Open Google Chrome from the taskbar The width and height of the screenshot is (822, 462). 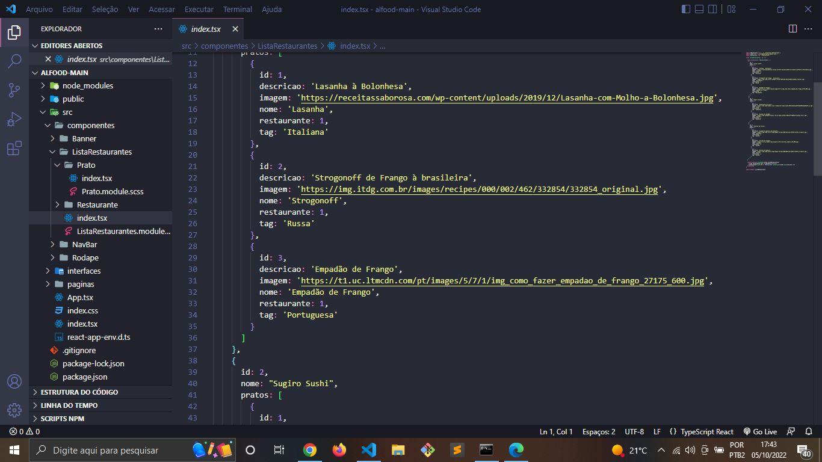pos(310,450)
